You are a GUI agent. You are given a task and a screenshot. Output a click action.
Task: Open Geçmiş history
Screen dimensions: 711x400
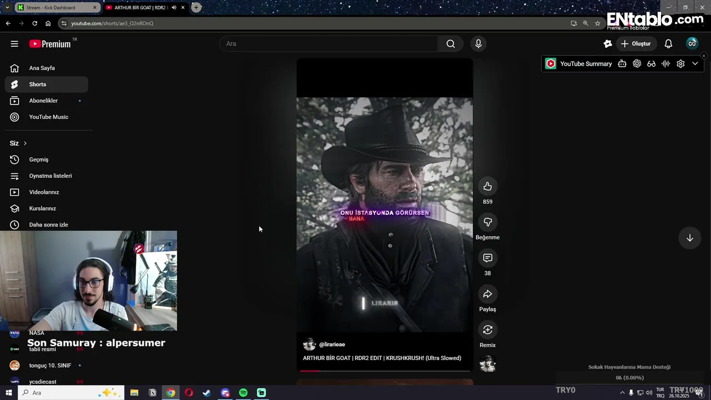(x=47, y=159)
